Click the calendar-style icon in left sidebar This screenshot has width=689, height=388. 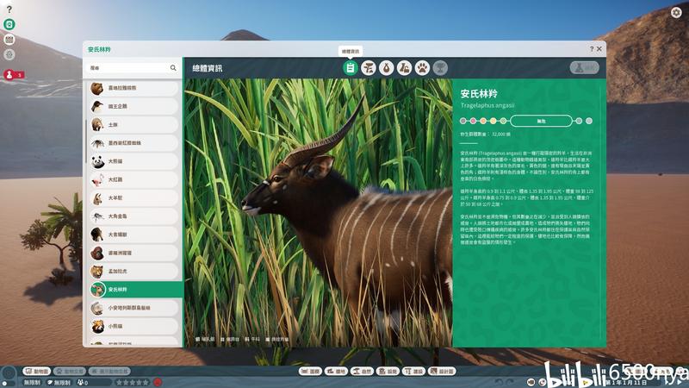pos(9,40)
